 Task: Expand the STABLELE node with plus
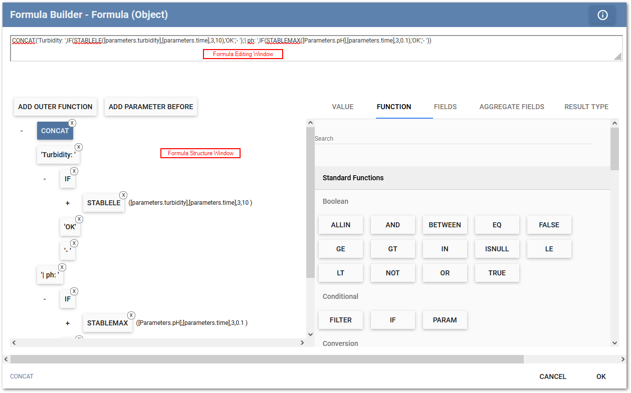coord(68,203)
